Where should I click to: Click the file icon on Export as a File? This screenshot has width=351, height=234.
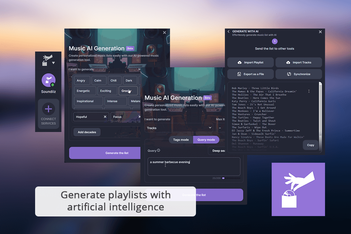click(239, 74)
